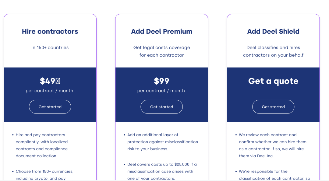Click the Hire and pay contractors compliantly bullet
Screen dimensions: 329x181
41,145
